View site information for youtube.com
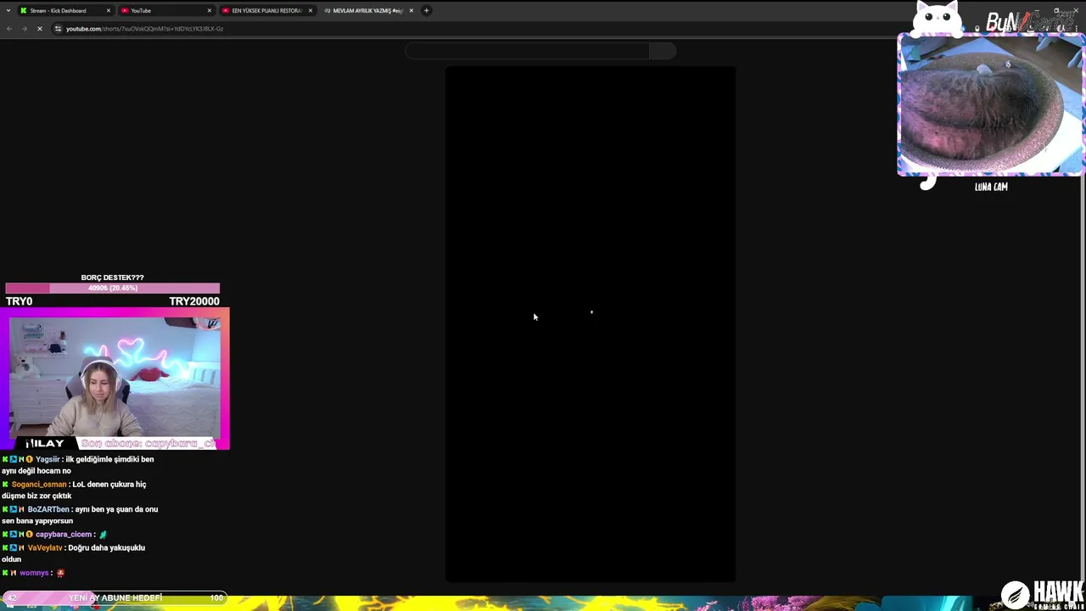1086x611 pixels. coord(58,29)
